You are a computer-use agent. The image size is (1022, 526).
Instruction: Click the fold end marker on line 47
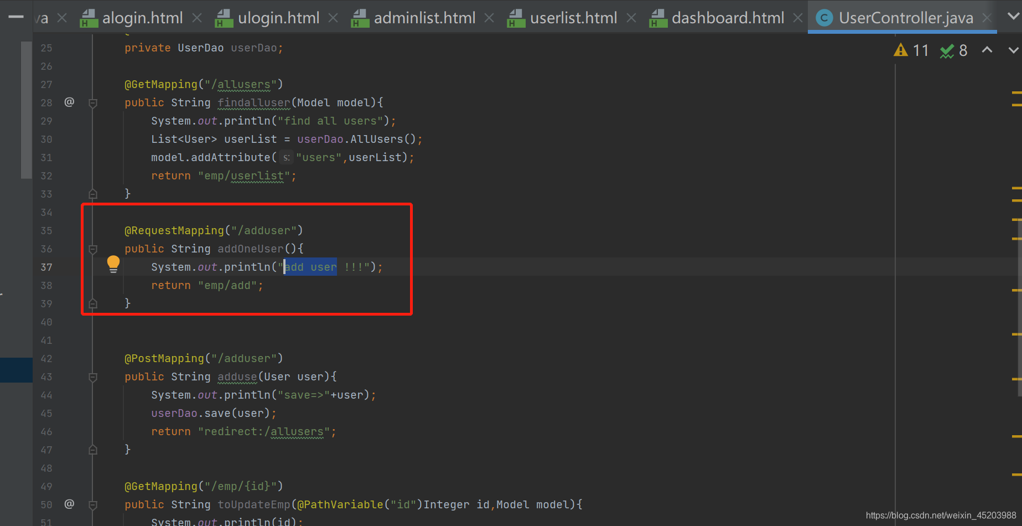[x=93, y=450]
